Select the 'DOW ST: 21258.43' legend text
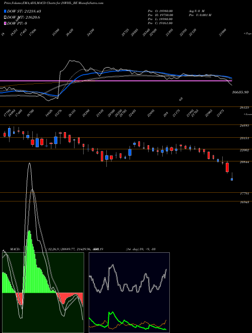The image size is (252, 333). [x=24, y=11]
